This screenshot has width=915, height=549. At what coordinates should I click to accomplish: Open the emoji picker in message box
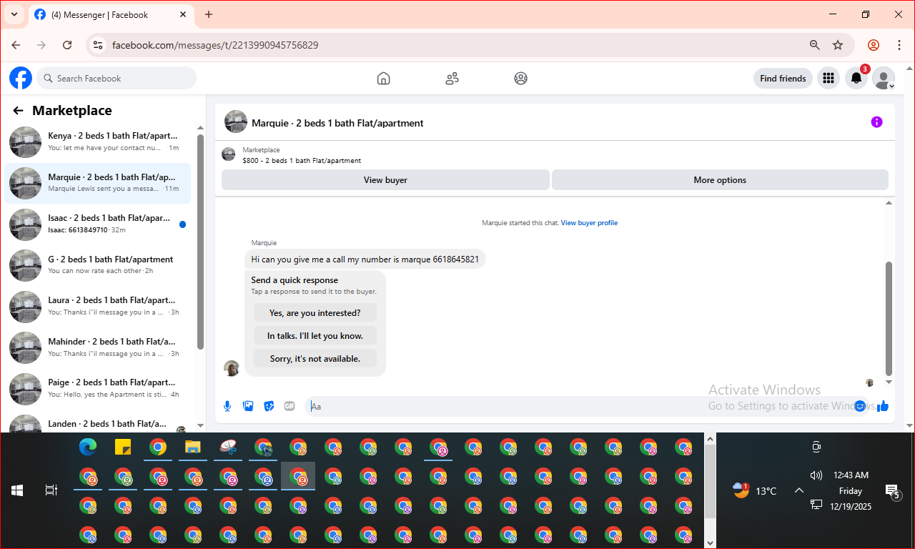click(860, 406)
